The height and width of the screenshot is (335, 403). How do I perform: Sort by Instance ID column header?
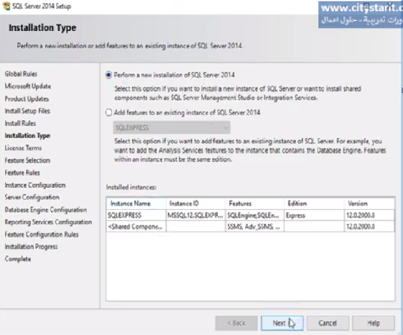[x=196, y=204]
